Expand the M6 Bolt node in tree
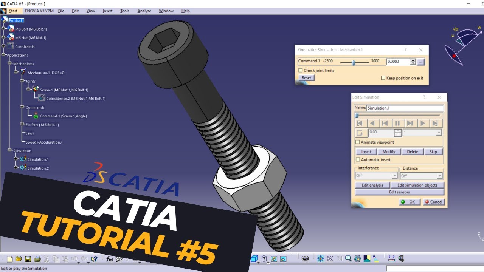 pyautogui.click(x=3, y=28)
